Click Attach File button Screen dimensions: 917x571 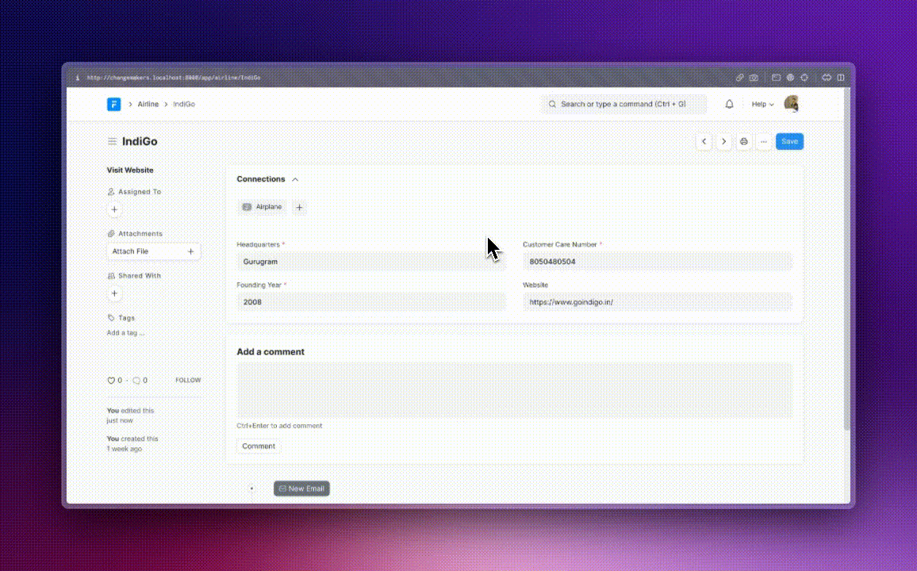coord(153,251)
